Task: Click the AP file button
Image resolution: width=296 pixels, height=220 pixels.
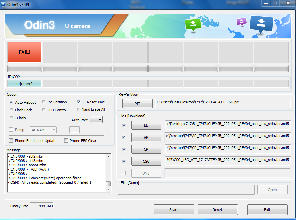Action: pos(146,137)
